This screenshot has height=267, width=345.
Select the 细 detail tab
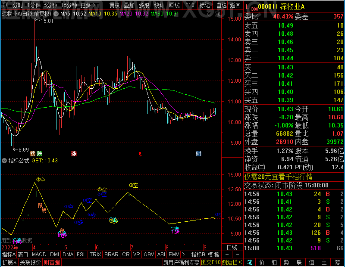274,262
